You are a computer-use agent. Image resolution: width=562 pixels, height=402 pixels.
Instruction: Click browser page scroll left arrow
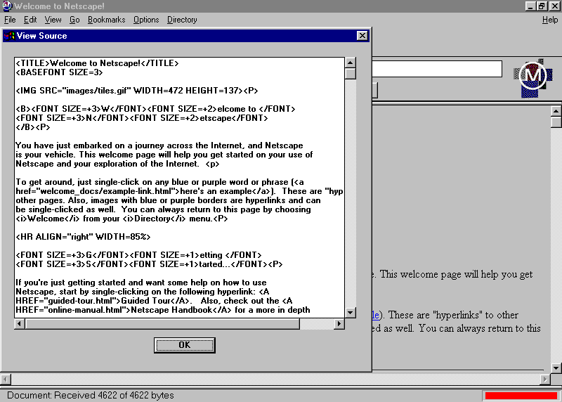point(6,379)
